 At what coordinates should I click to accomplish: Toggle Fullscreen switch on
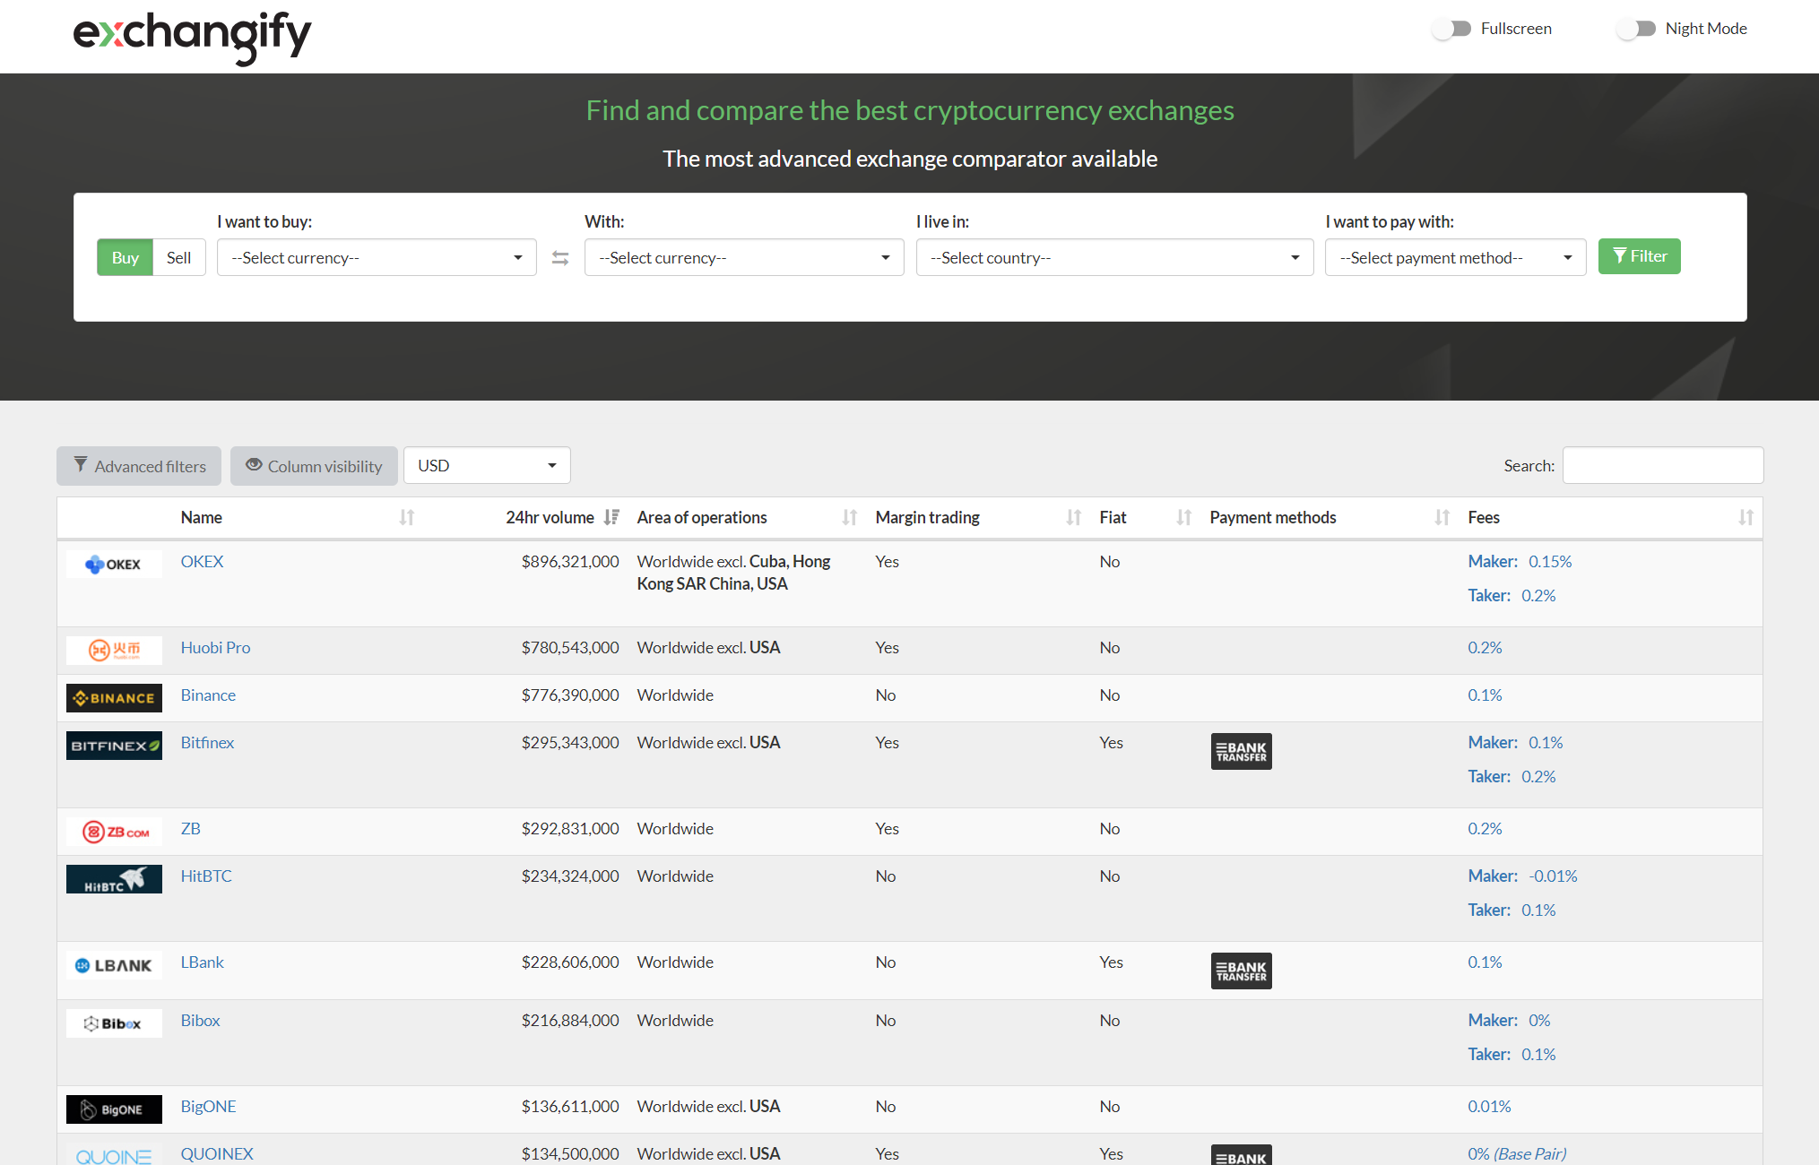[x=1451, y=29]
